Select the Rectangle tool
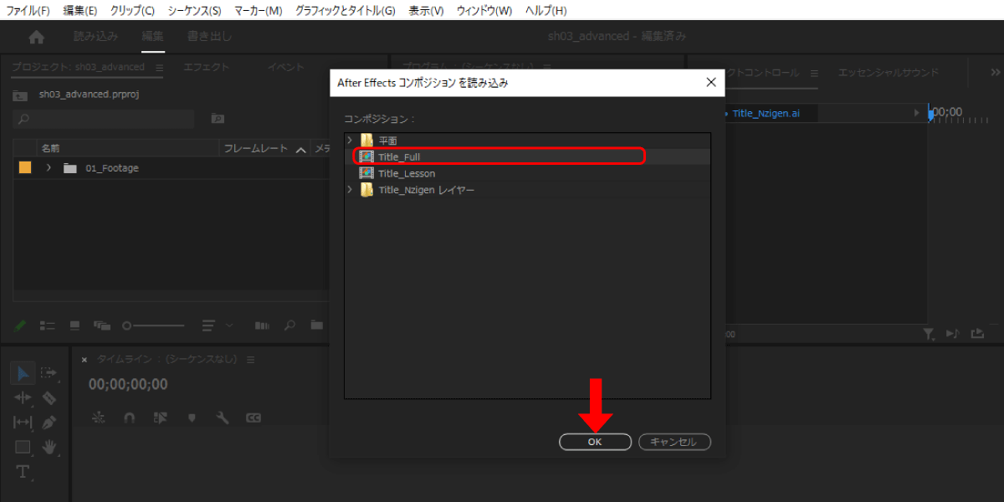The image size is (1004, 502). (x=23, y=447)
